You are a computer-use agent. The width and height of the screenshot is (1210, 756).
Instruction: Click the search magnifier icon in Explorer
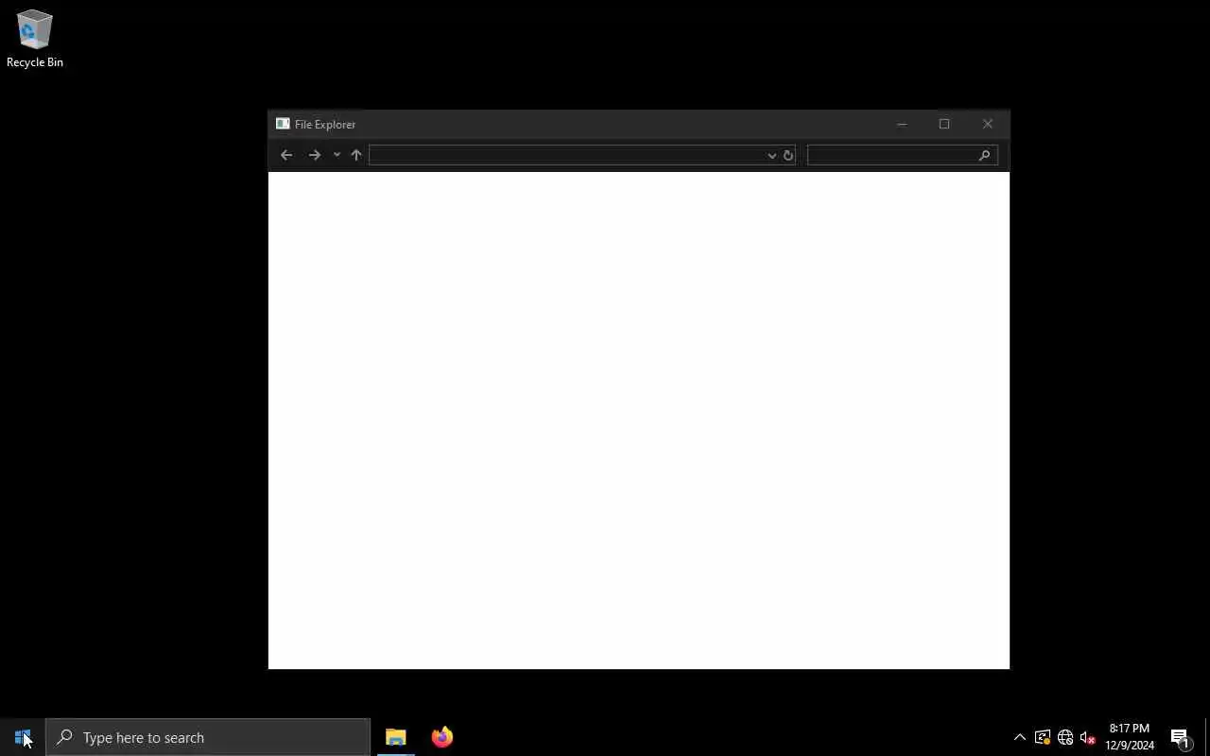pyautogui.click(x=984, y=155)
